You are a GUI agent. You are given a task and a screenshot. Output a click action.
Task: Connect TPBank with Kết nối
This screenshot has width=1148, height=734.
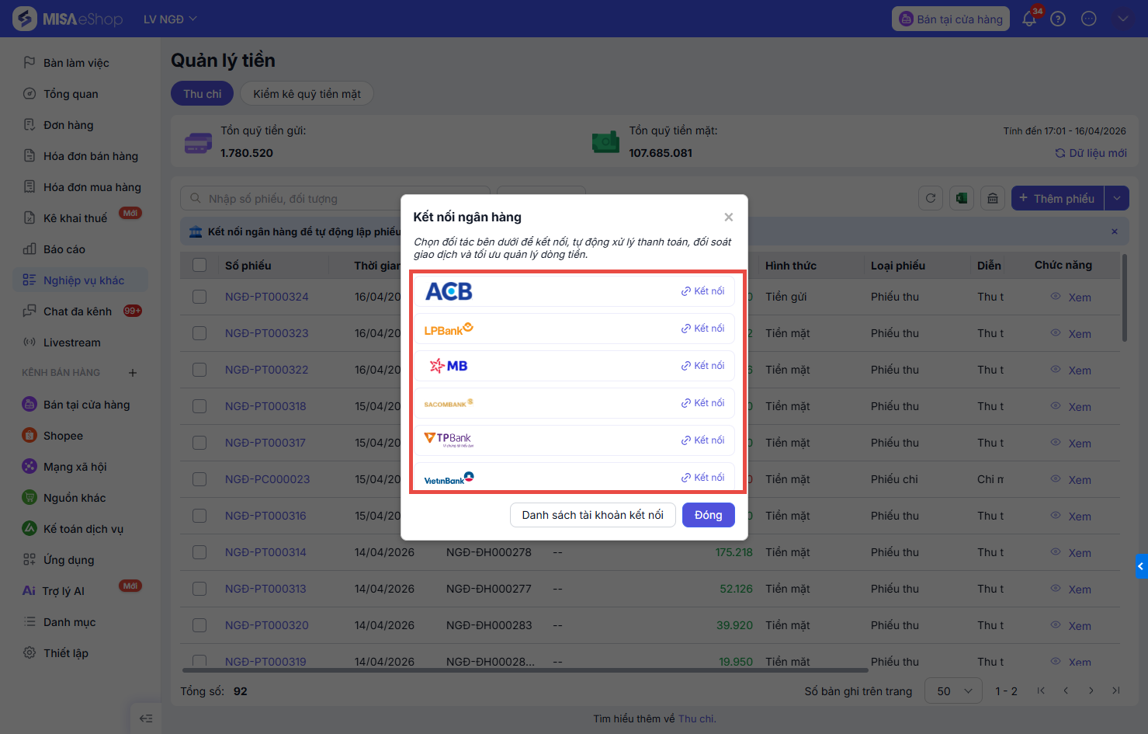702,440
